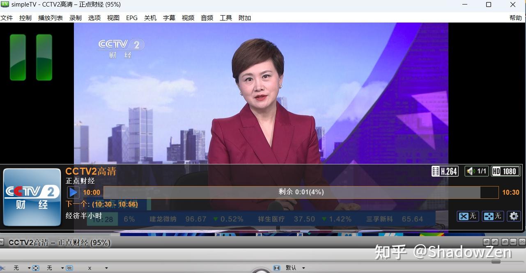Click the program progress bar showing 剩余 0:01(4%)
This screenshot has height=273, width=526.
tap(301, 192)
